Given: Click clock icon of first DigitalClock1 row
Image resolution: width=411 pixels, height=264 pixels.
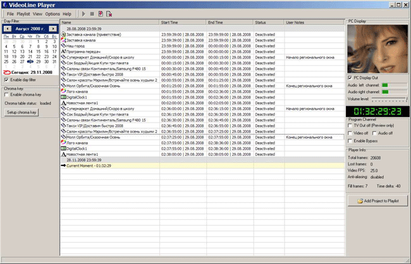Looking at the screenshot, I should coord(63,97).
